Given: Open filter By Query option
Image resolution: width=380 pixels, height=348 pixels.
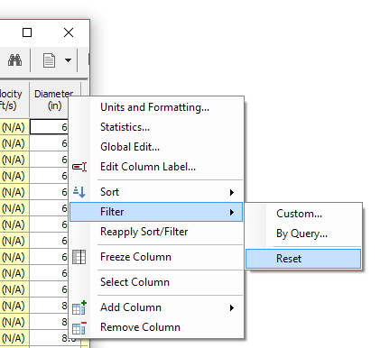Looking at the screenshot, I should (303, 234).
